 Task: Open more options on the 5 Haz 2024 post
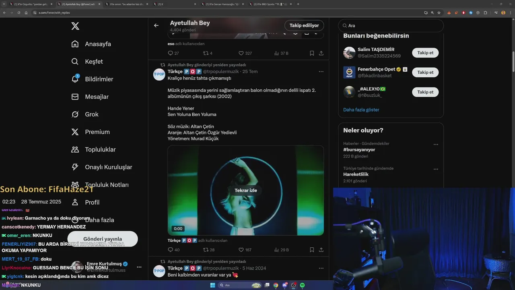tap(321, 268)
